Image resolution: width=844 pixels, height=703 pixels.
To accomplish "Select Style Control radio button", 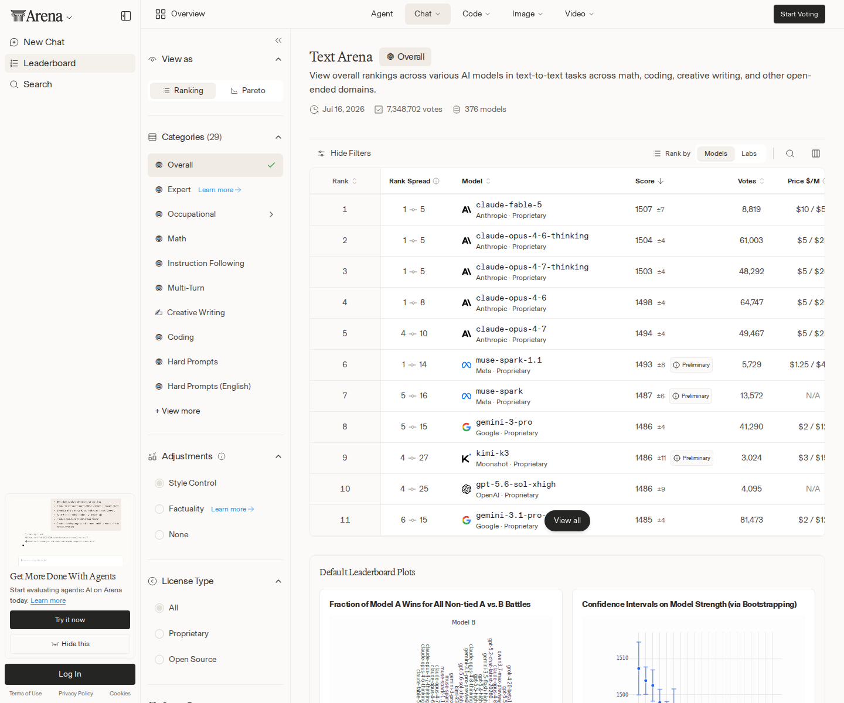I will 159,483.
